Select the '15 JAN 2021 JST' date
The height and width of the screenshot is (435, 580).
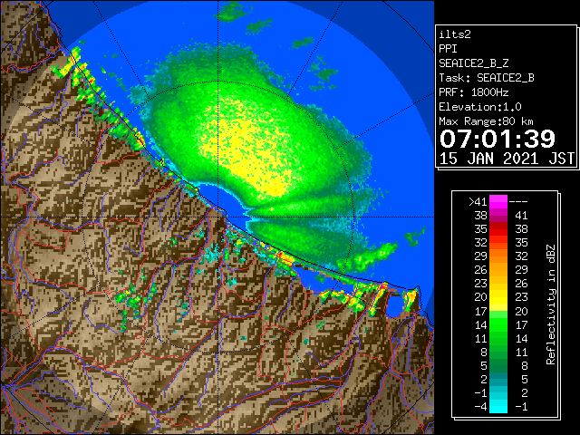coord(507,159)
